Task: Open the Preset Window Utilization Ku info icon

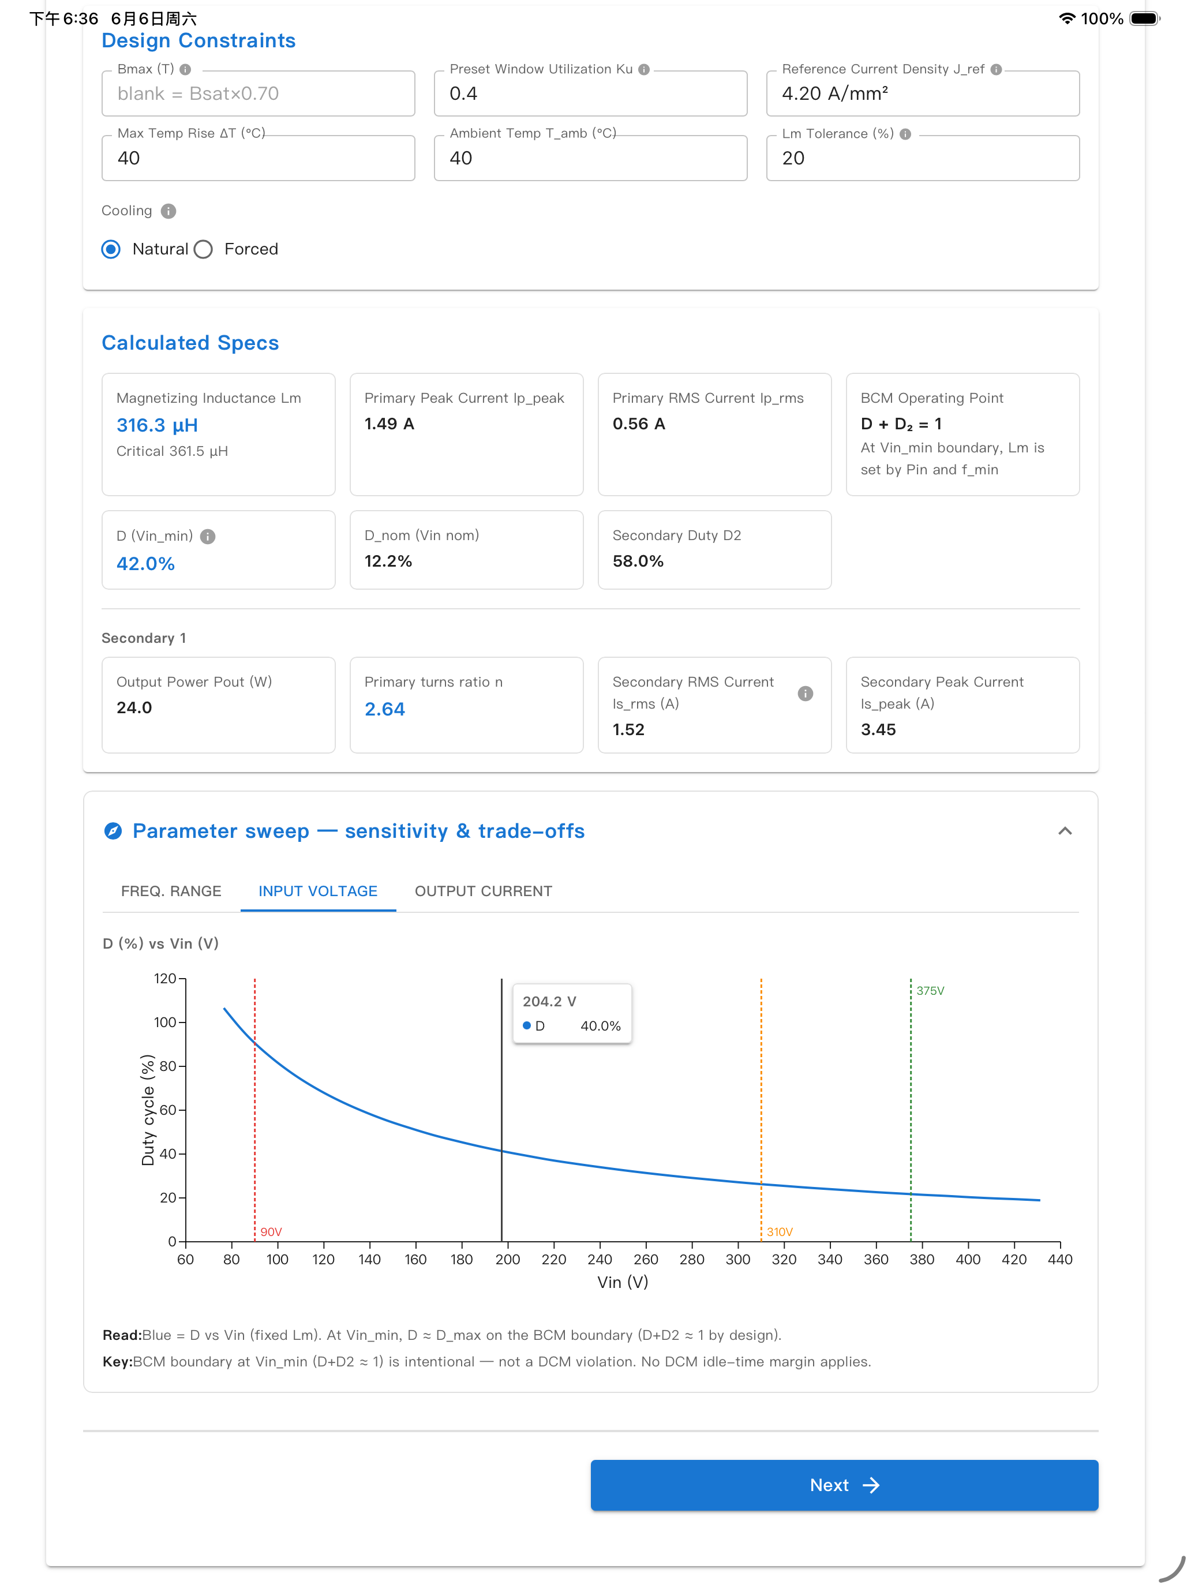Action: (644, 70)
